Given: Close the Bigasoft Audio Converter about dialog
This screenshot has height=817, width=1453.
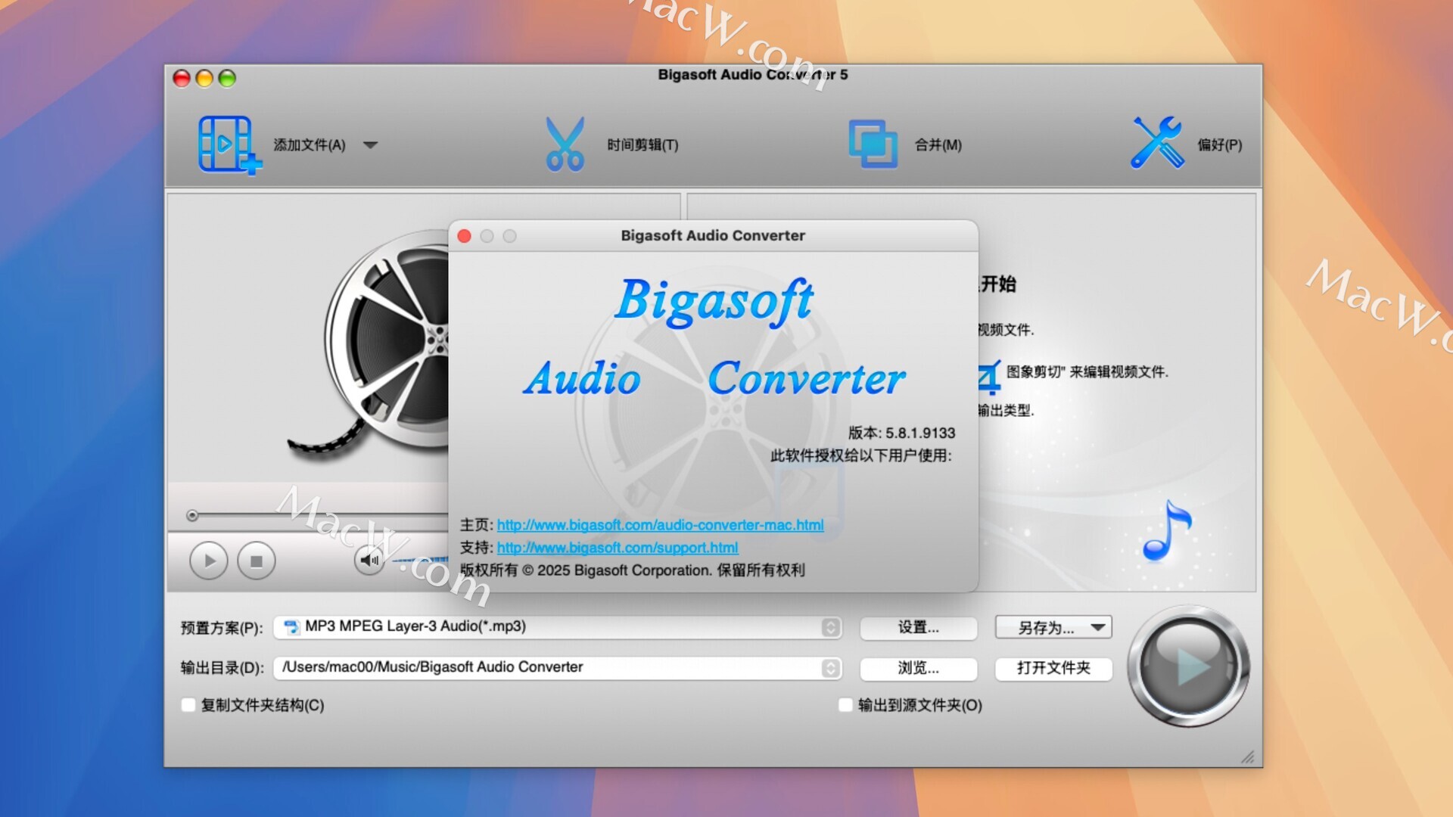Looking at the screenshot, I should coord(465,236).
